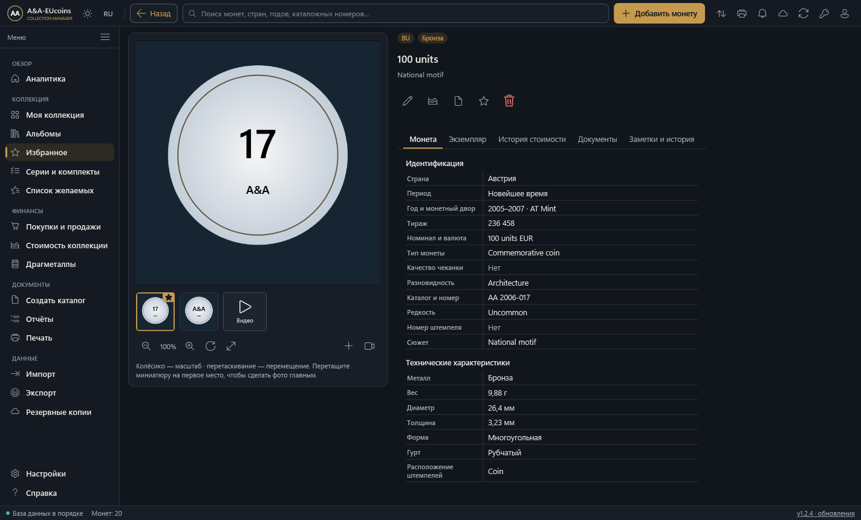Viewport: 861px width, 520px height.
Task: Rotate the coin image icon
Action: click(210, 346)
